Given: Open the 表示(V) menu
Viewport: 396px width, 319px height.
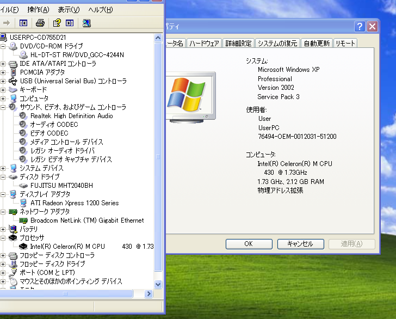Looking at the screenshot, I should (69, 10).
